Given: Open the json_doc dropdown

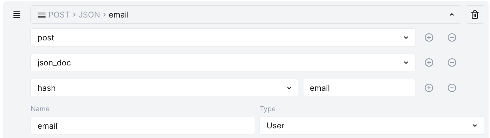Looking at the screenshot, I should (x=223, y=63).
